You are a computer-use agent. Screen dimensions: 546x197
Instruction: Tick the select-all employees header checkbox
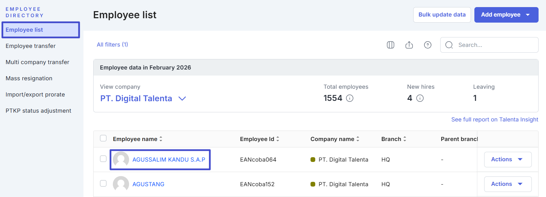[103, 138]
